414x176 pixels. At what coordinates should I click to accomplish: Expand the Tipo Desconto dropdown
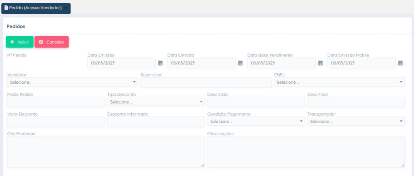pos(156,102)
